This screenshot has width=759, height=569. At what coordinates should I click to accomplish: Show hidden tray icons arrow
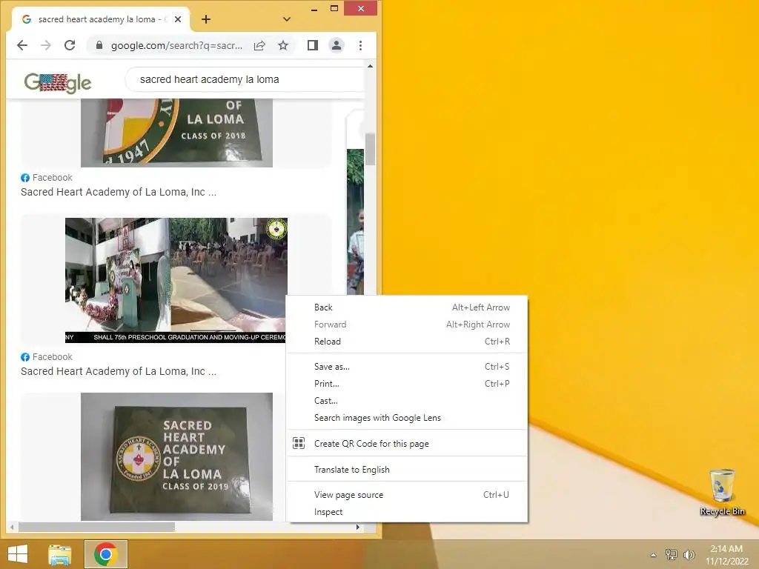pos(654,555)
